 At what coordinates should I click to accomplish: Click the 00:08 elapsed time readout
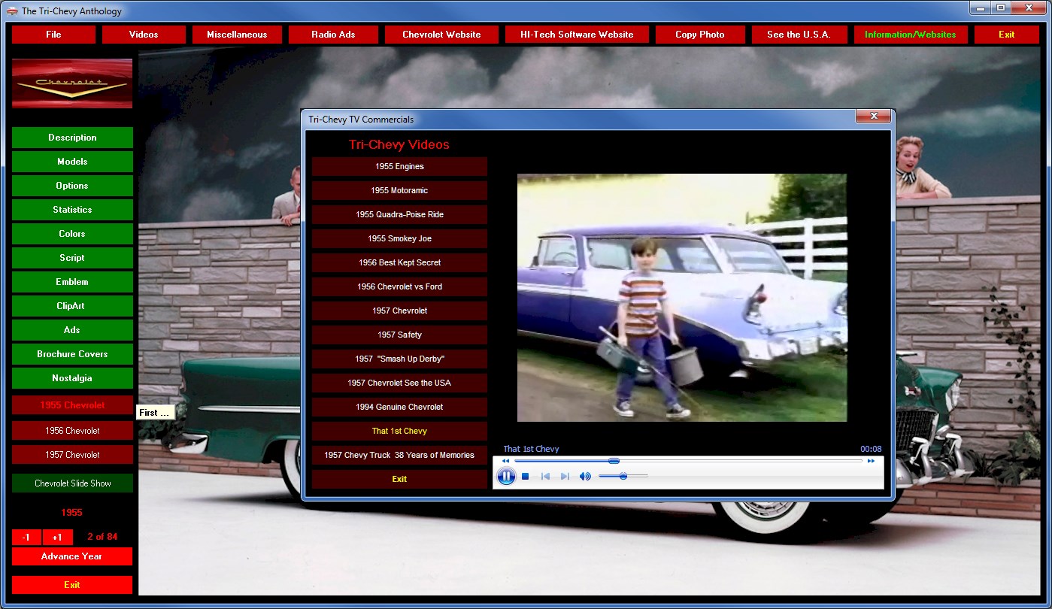pos(871,450)
